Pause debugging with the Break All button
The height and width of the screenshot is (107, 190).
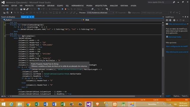62,9
